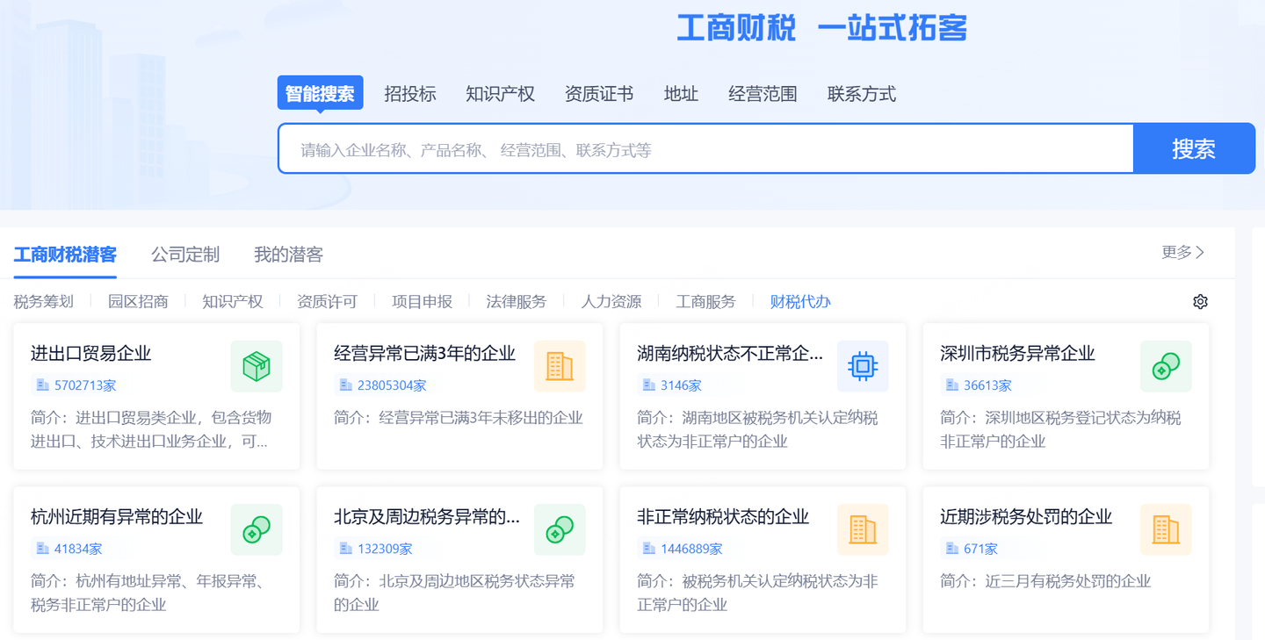The width and height of the screenshot is (1265, 640).
Task: Click the coins icon on 北京及周边税务异常 card
Action: pos(560,529)
